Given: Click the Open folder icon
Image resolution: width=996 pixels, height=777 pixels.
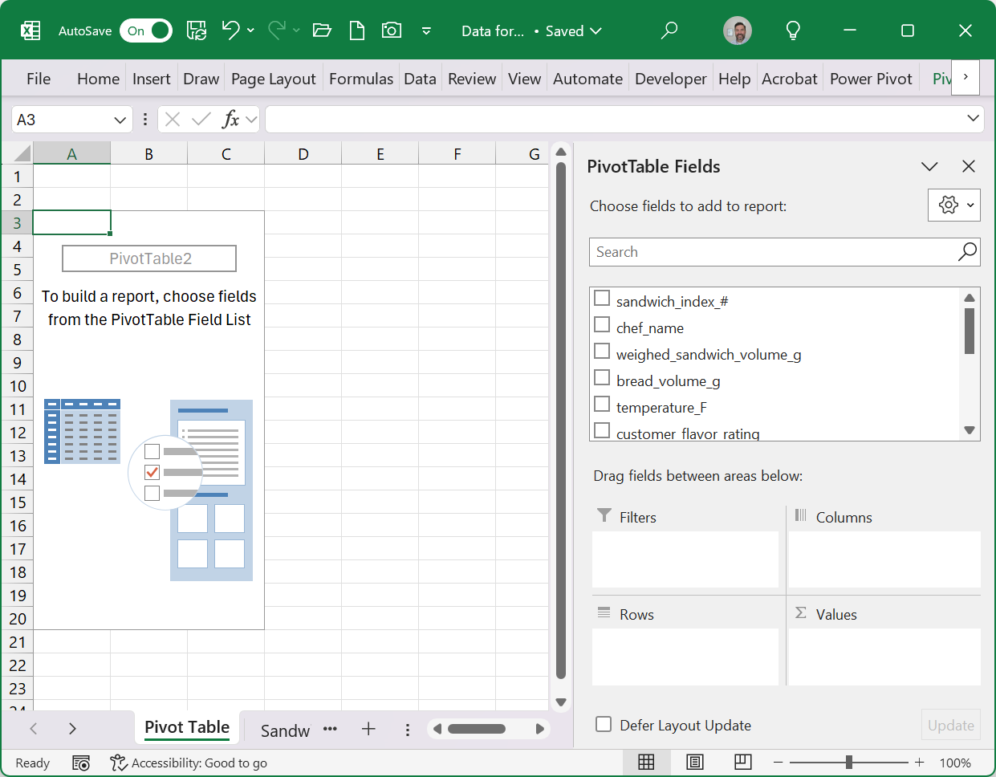Looking at the screenshot, I should click(322, 31).
